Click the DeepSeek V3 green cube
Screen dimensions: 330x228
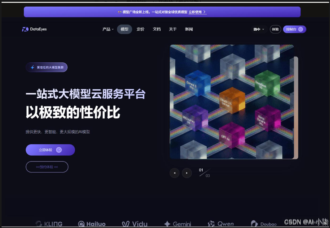tap(267, 83)
